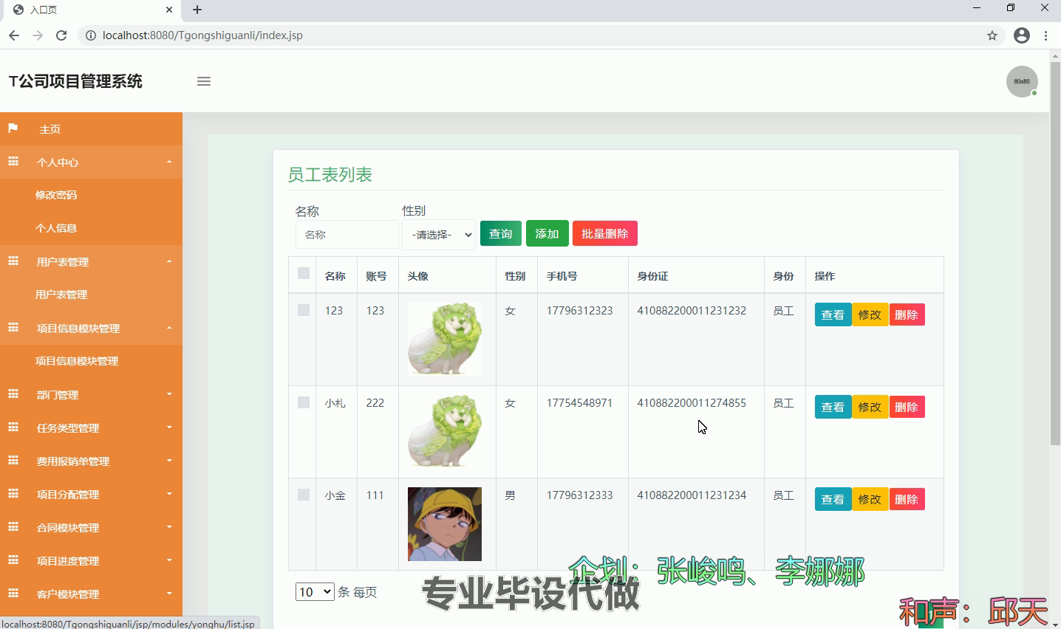
Task: Open a new browser tab
Action: point(197,10)
